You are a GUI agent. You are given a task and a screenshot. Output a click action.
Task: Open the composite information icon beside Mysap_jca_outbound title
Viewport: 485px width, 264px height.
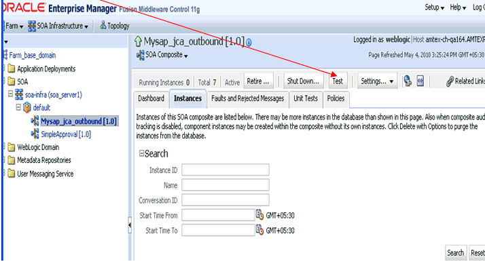[249, 42]
